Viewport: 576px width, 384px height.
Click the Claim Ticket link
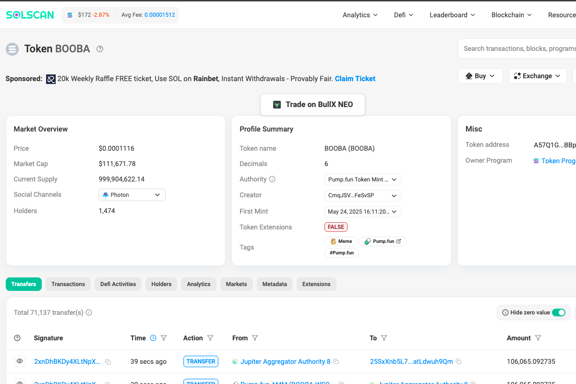pos(355,79)
